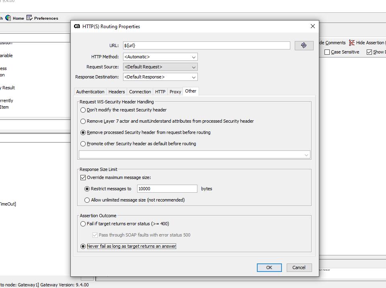This screenshot has width=386, height=288.
Task: Select Allow unlimited message size option
Action: pyautogui.click(x=87, y=200)
